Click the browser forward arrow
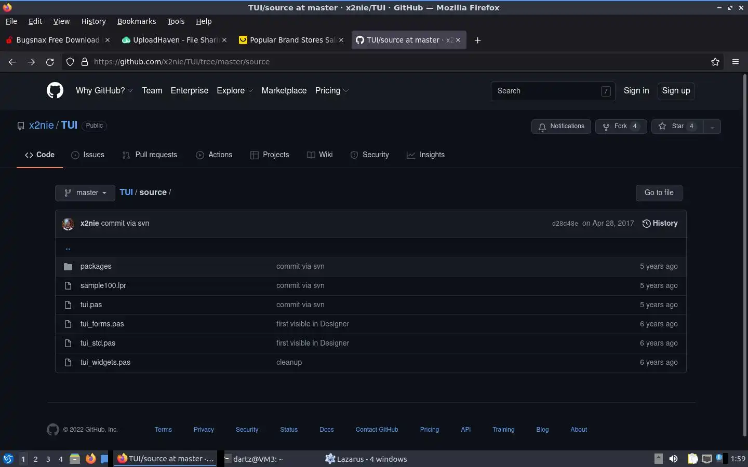Image resolution: width=748 pixels, height=467 pixels. pos(31,62)
